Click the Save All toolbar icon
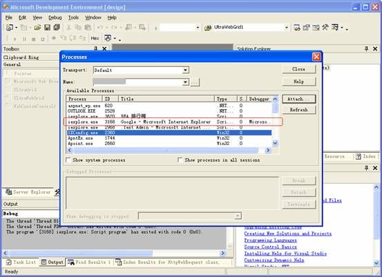 pos(57,28)
